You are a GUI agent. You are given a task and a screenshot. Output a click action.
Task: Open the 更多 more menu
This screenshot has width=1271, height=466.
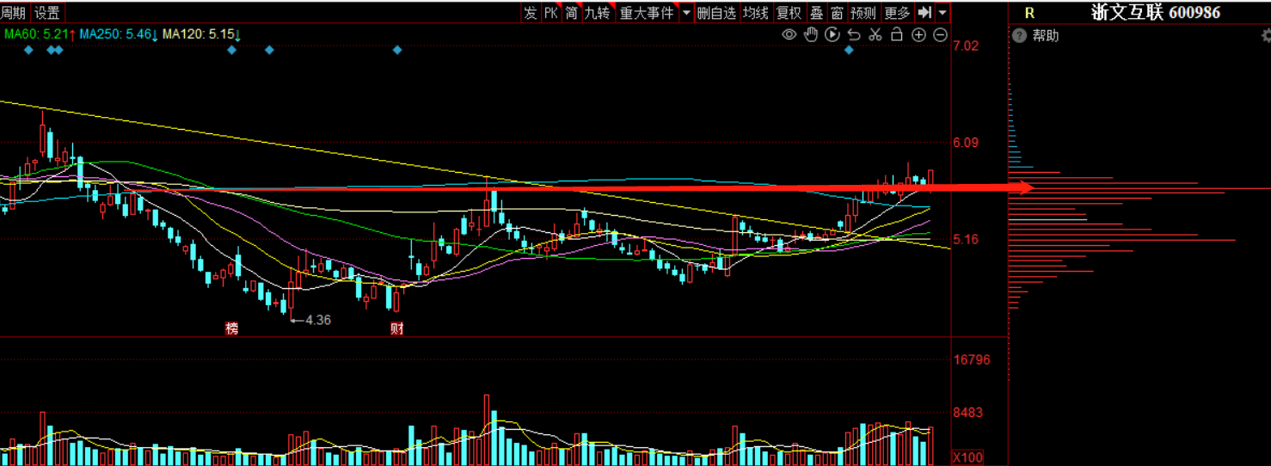pyautogui.click(x=897, y=12)
